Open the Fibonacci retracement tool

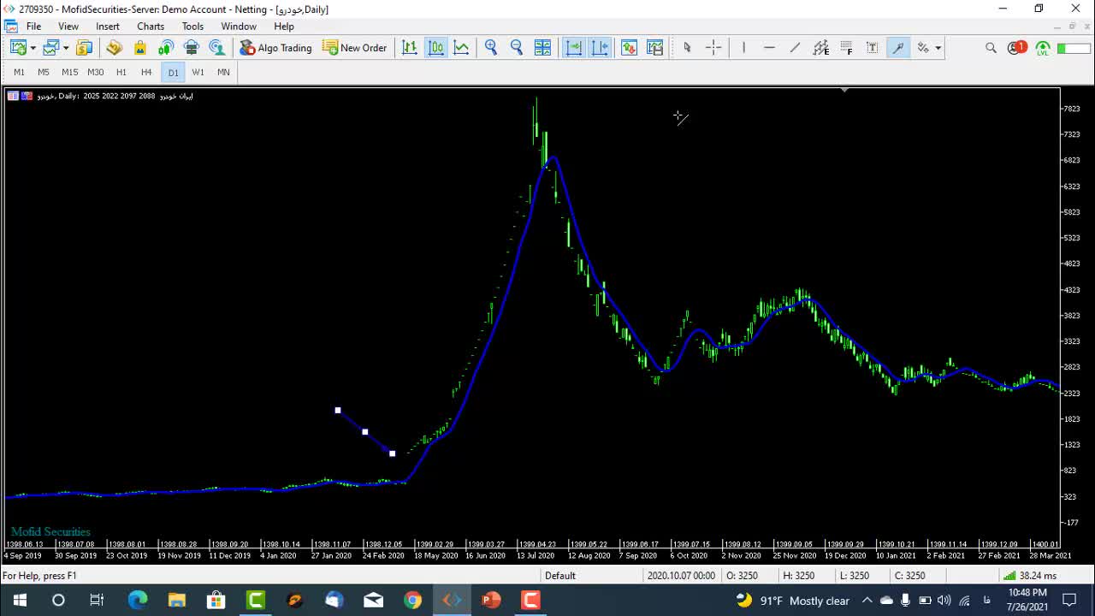846,48
